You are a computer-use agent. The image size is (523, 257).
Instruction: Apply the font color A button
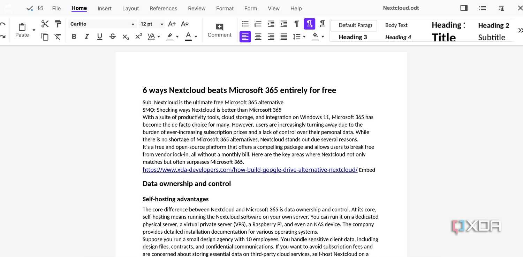pos(188,36)
